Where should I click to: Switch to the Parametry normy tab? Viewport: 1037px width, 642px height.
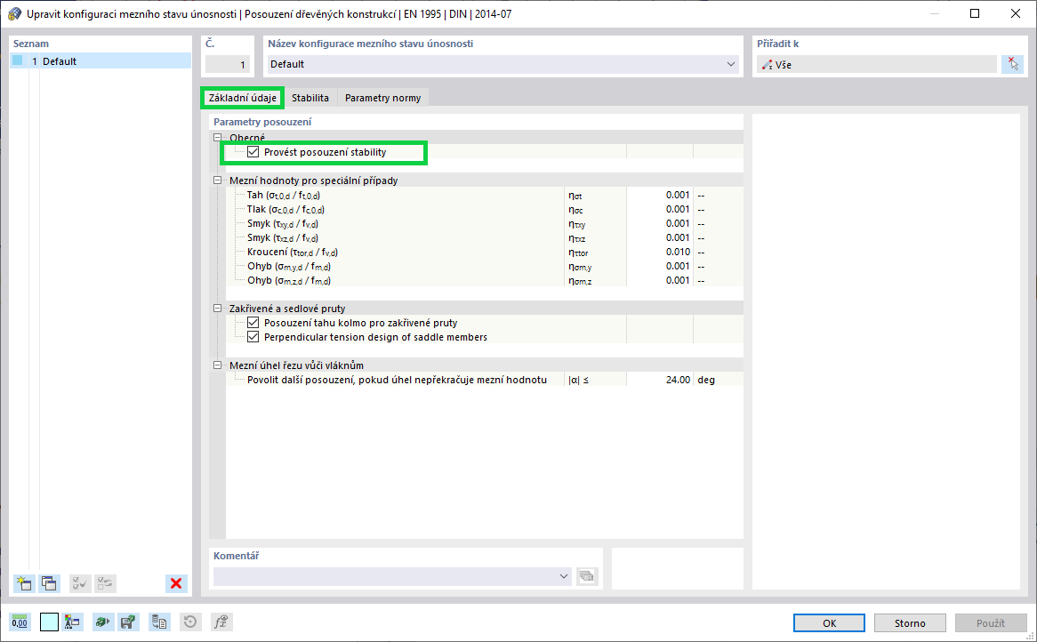pos(383,98)
